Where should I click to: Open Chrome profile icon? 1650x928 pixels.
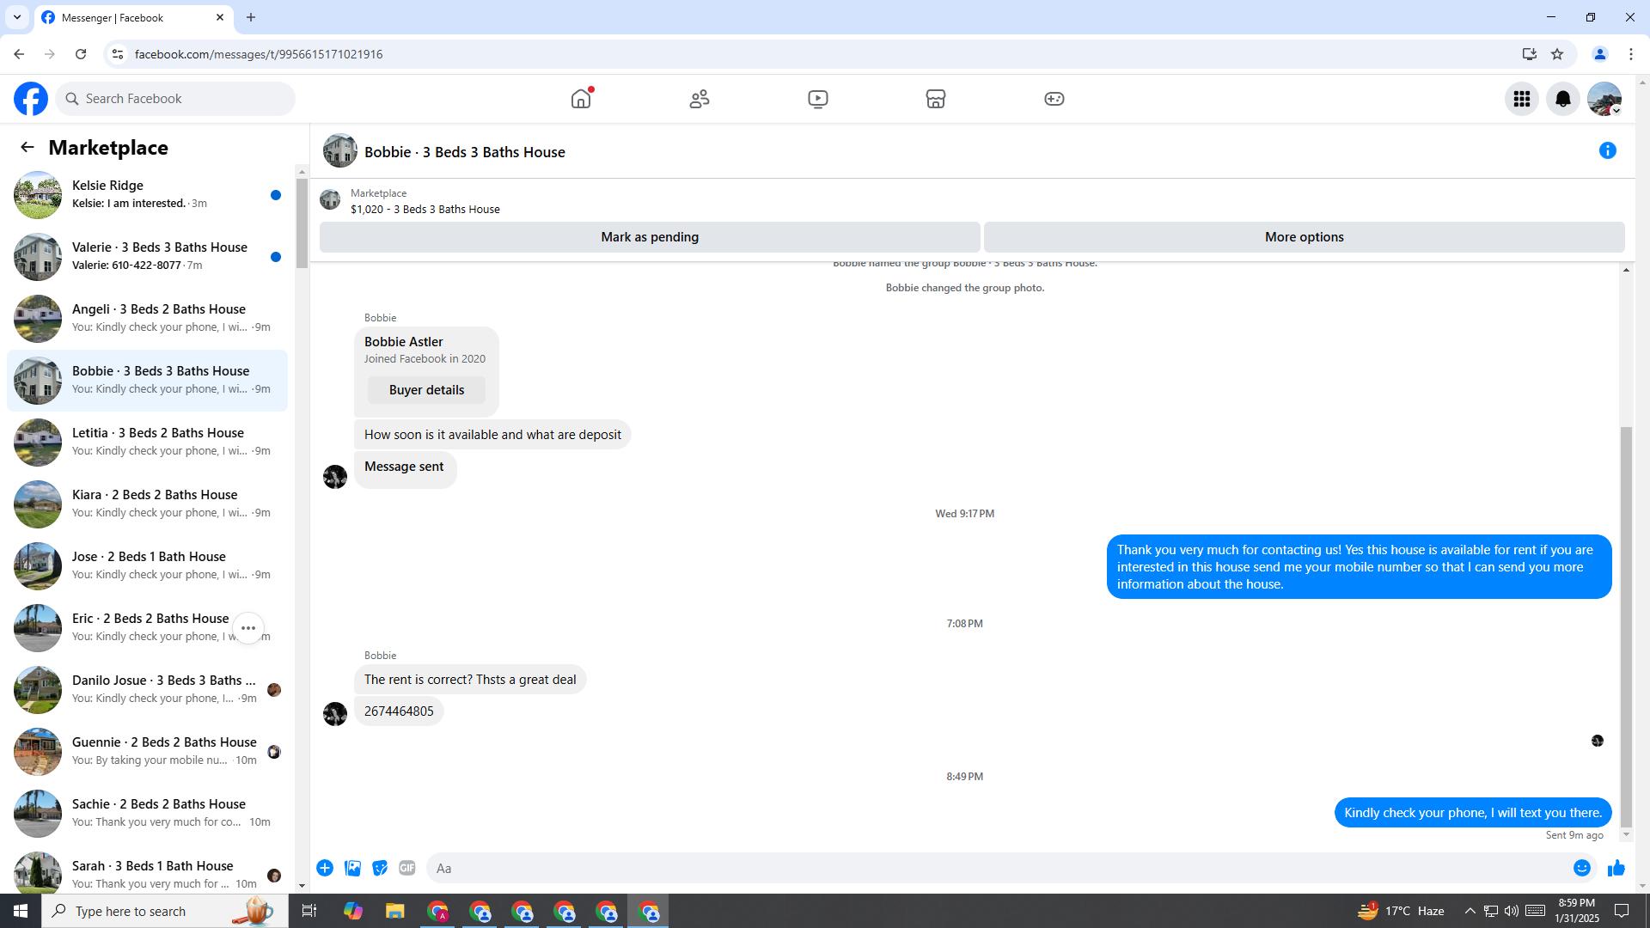tap(1600, 54)
